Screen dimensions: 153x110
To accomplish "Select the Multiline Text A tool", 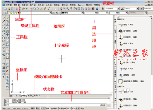I will 4,77.
